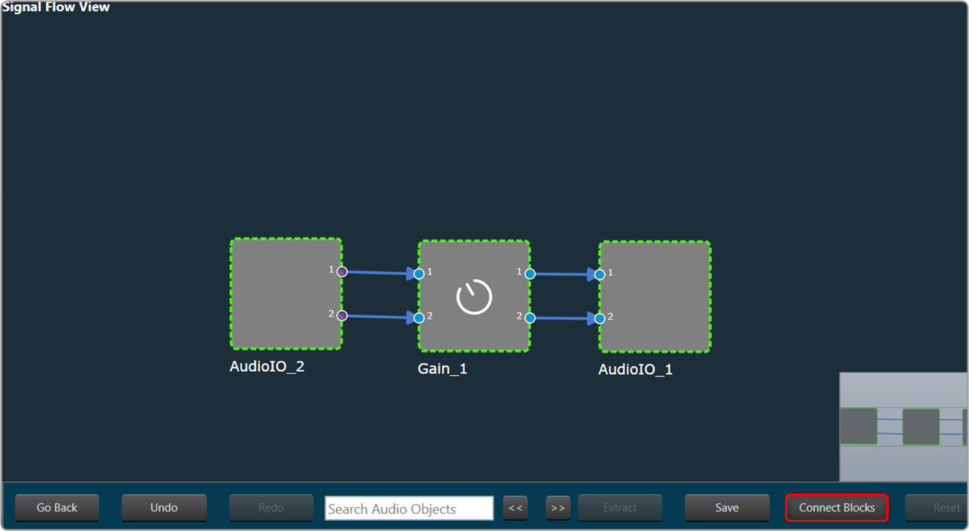Image resolution: width=969 pixels, height=531 pixels.
Task: Click the << previous result button
Action: click(515, 508)
